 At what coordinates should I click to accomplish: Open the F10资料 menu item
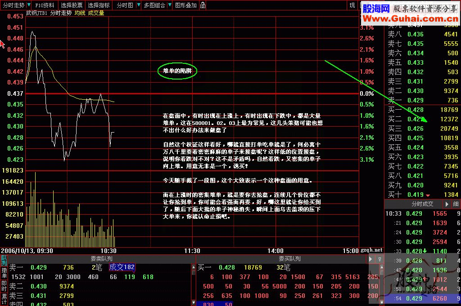point(45,5)
